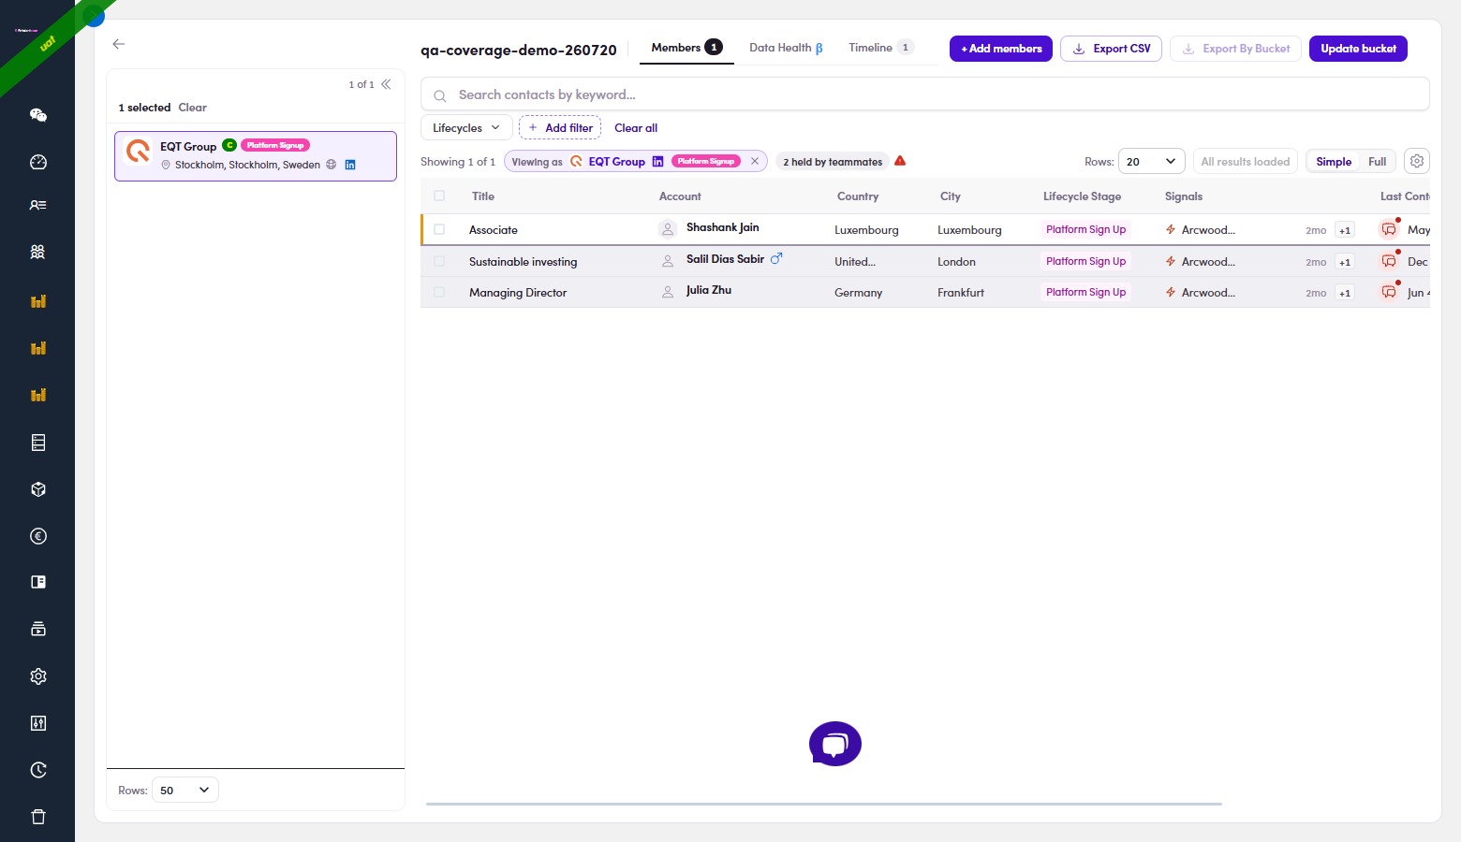Click the Clear all link

click(x=636, y=128)
